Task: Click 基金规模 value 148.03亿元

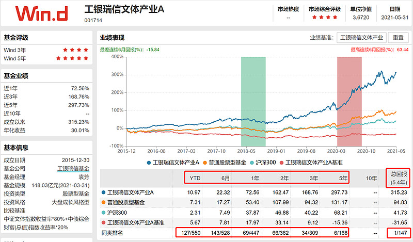Action: click(x=60, y=185)
